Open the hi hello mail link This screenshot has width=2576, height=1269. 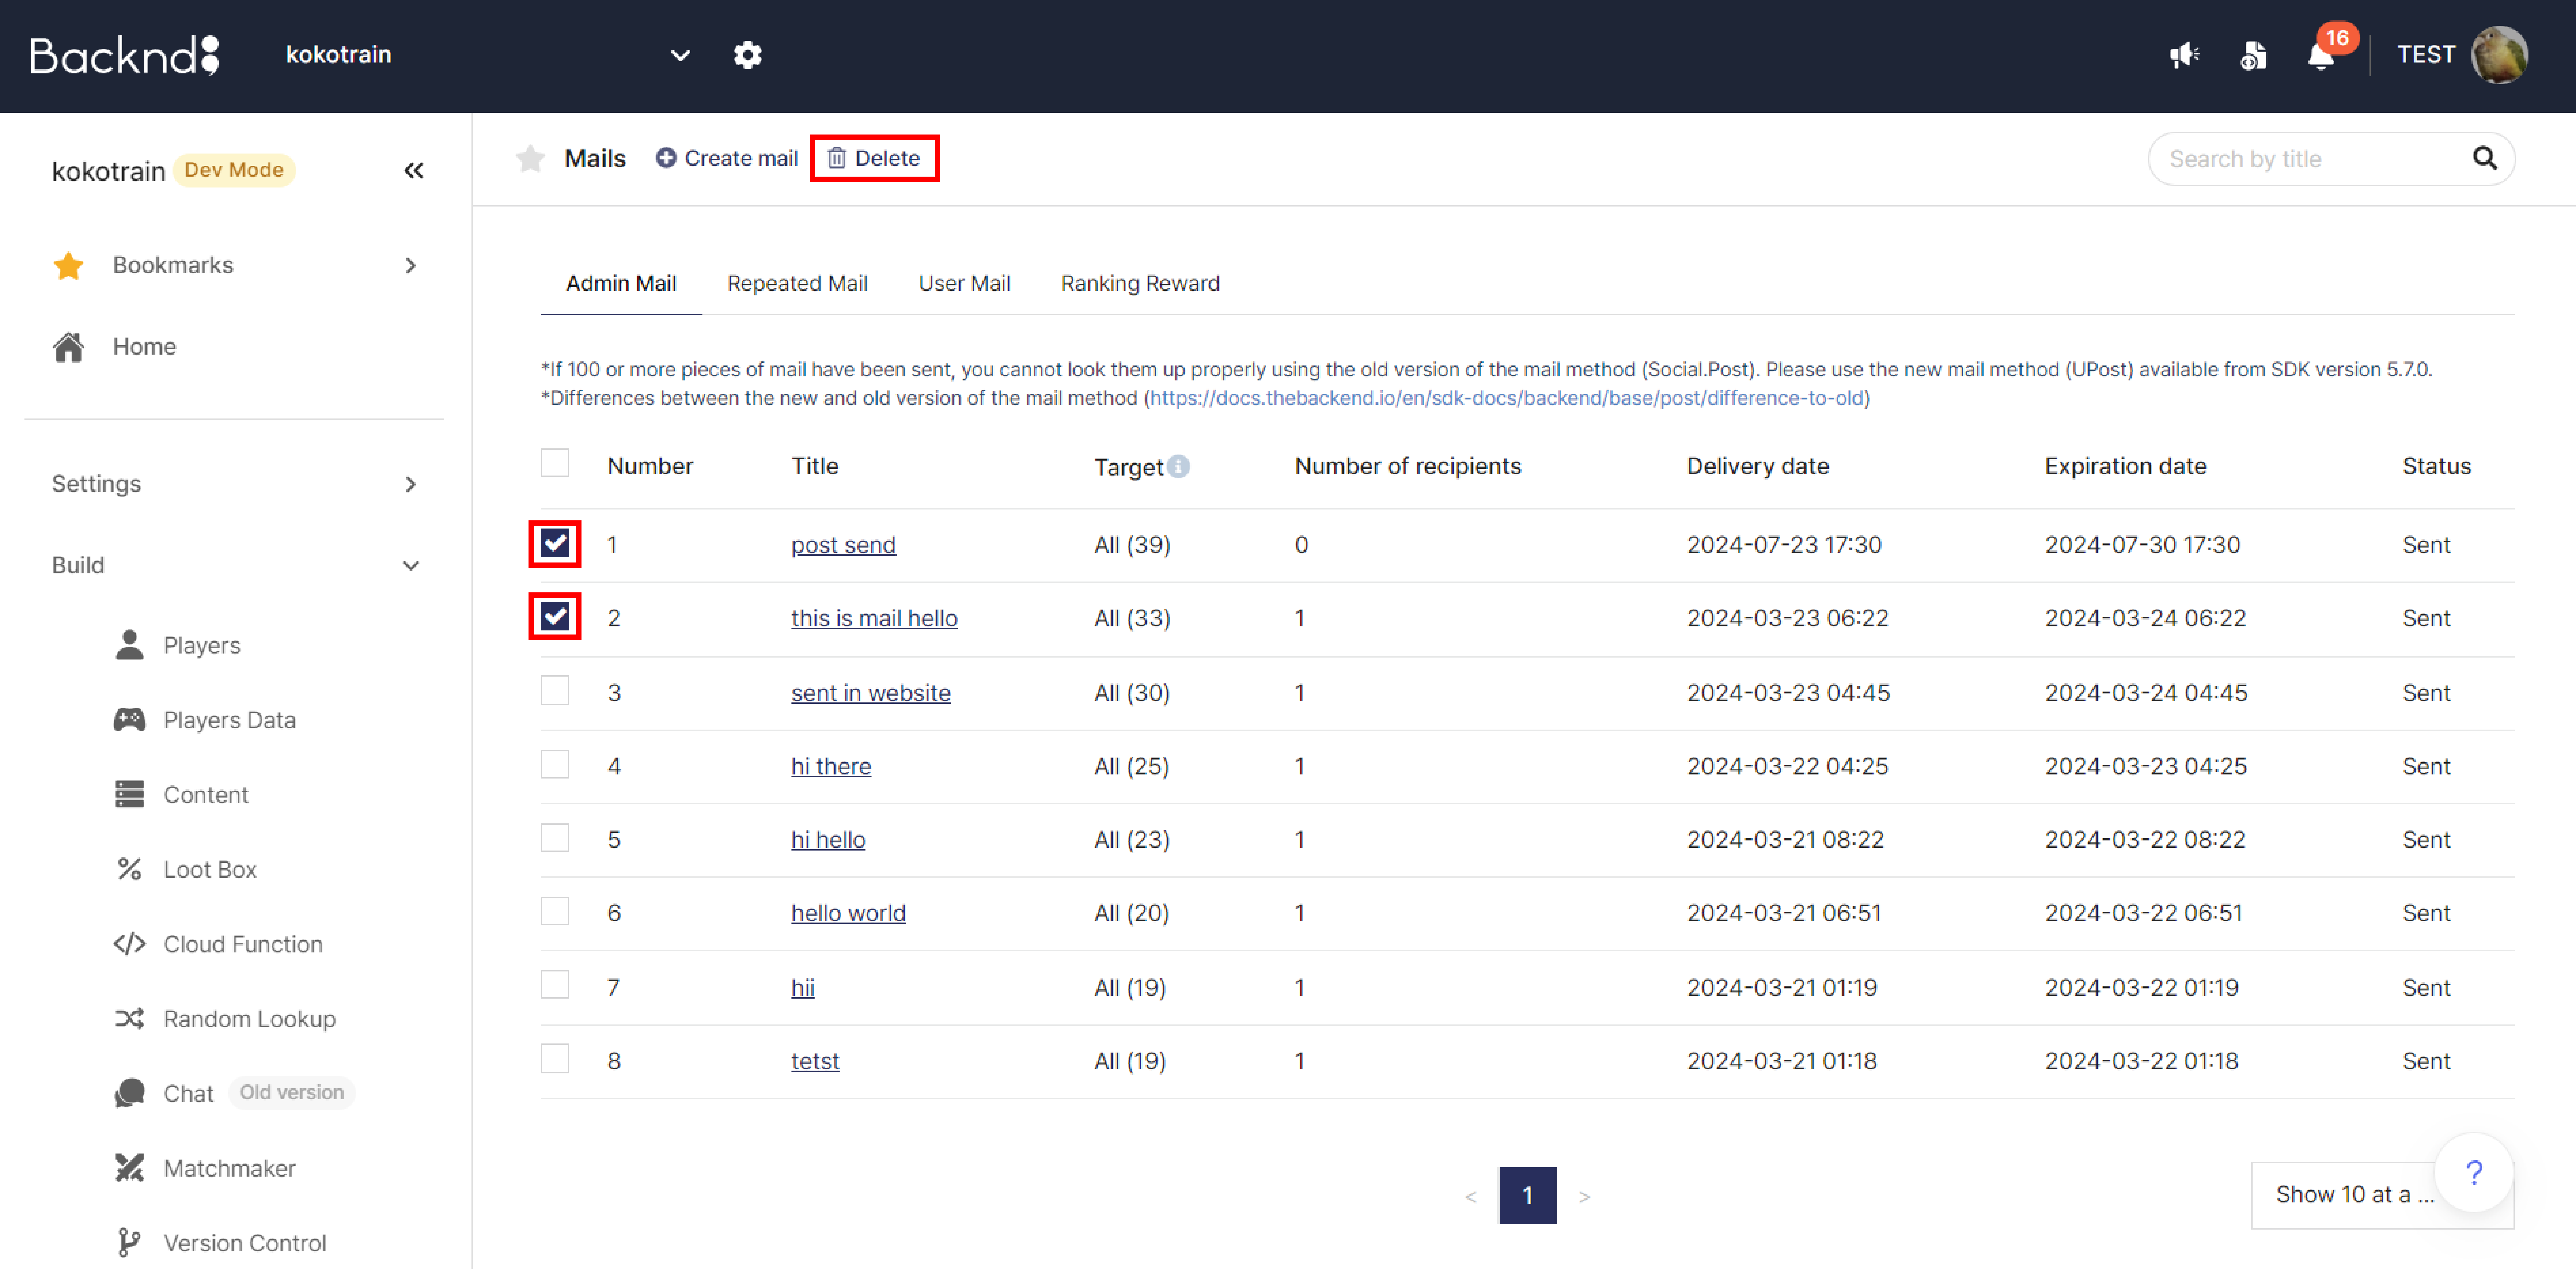[x=828, y=840]
